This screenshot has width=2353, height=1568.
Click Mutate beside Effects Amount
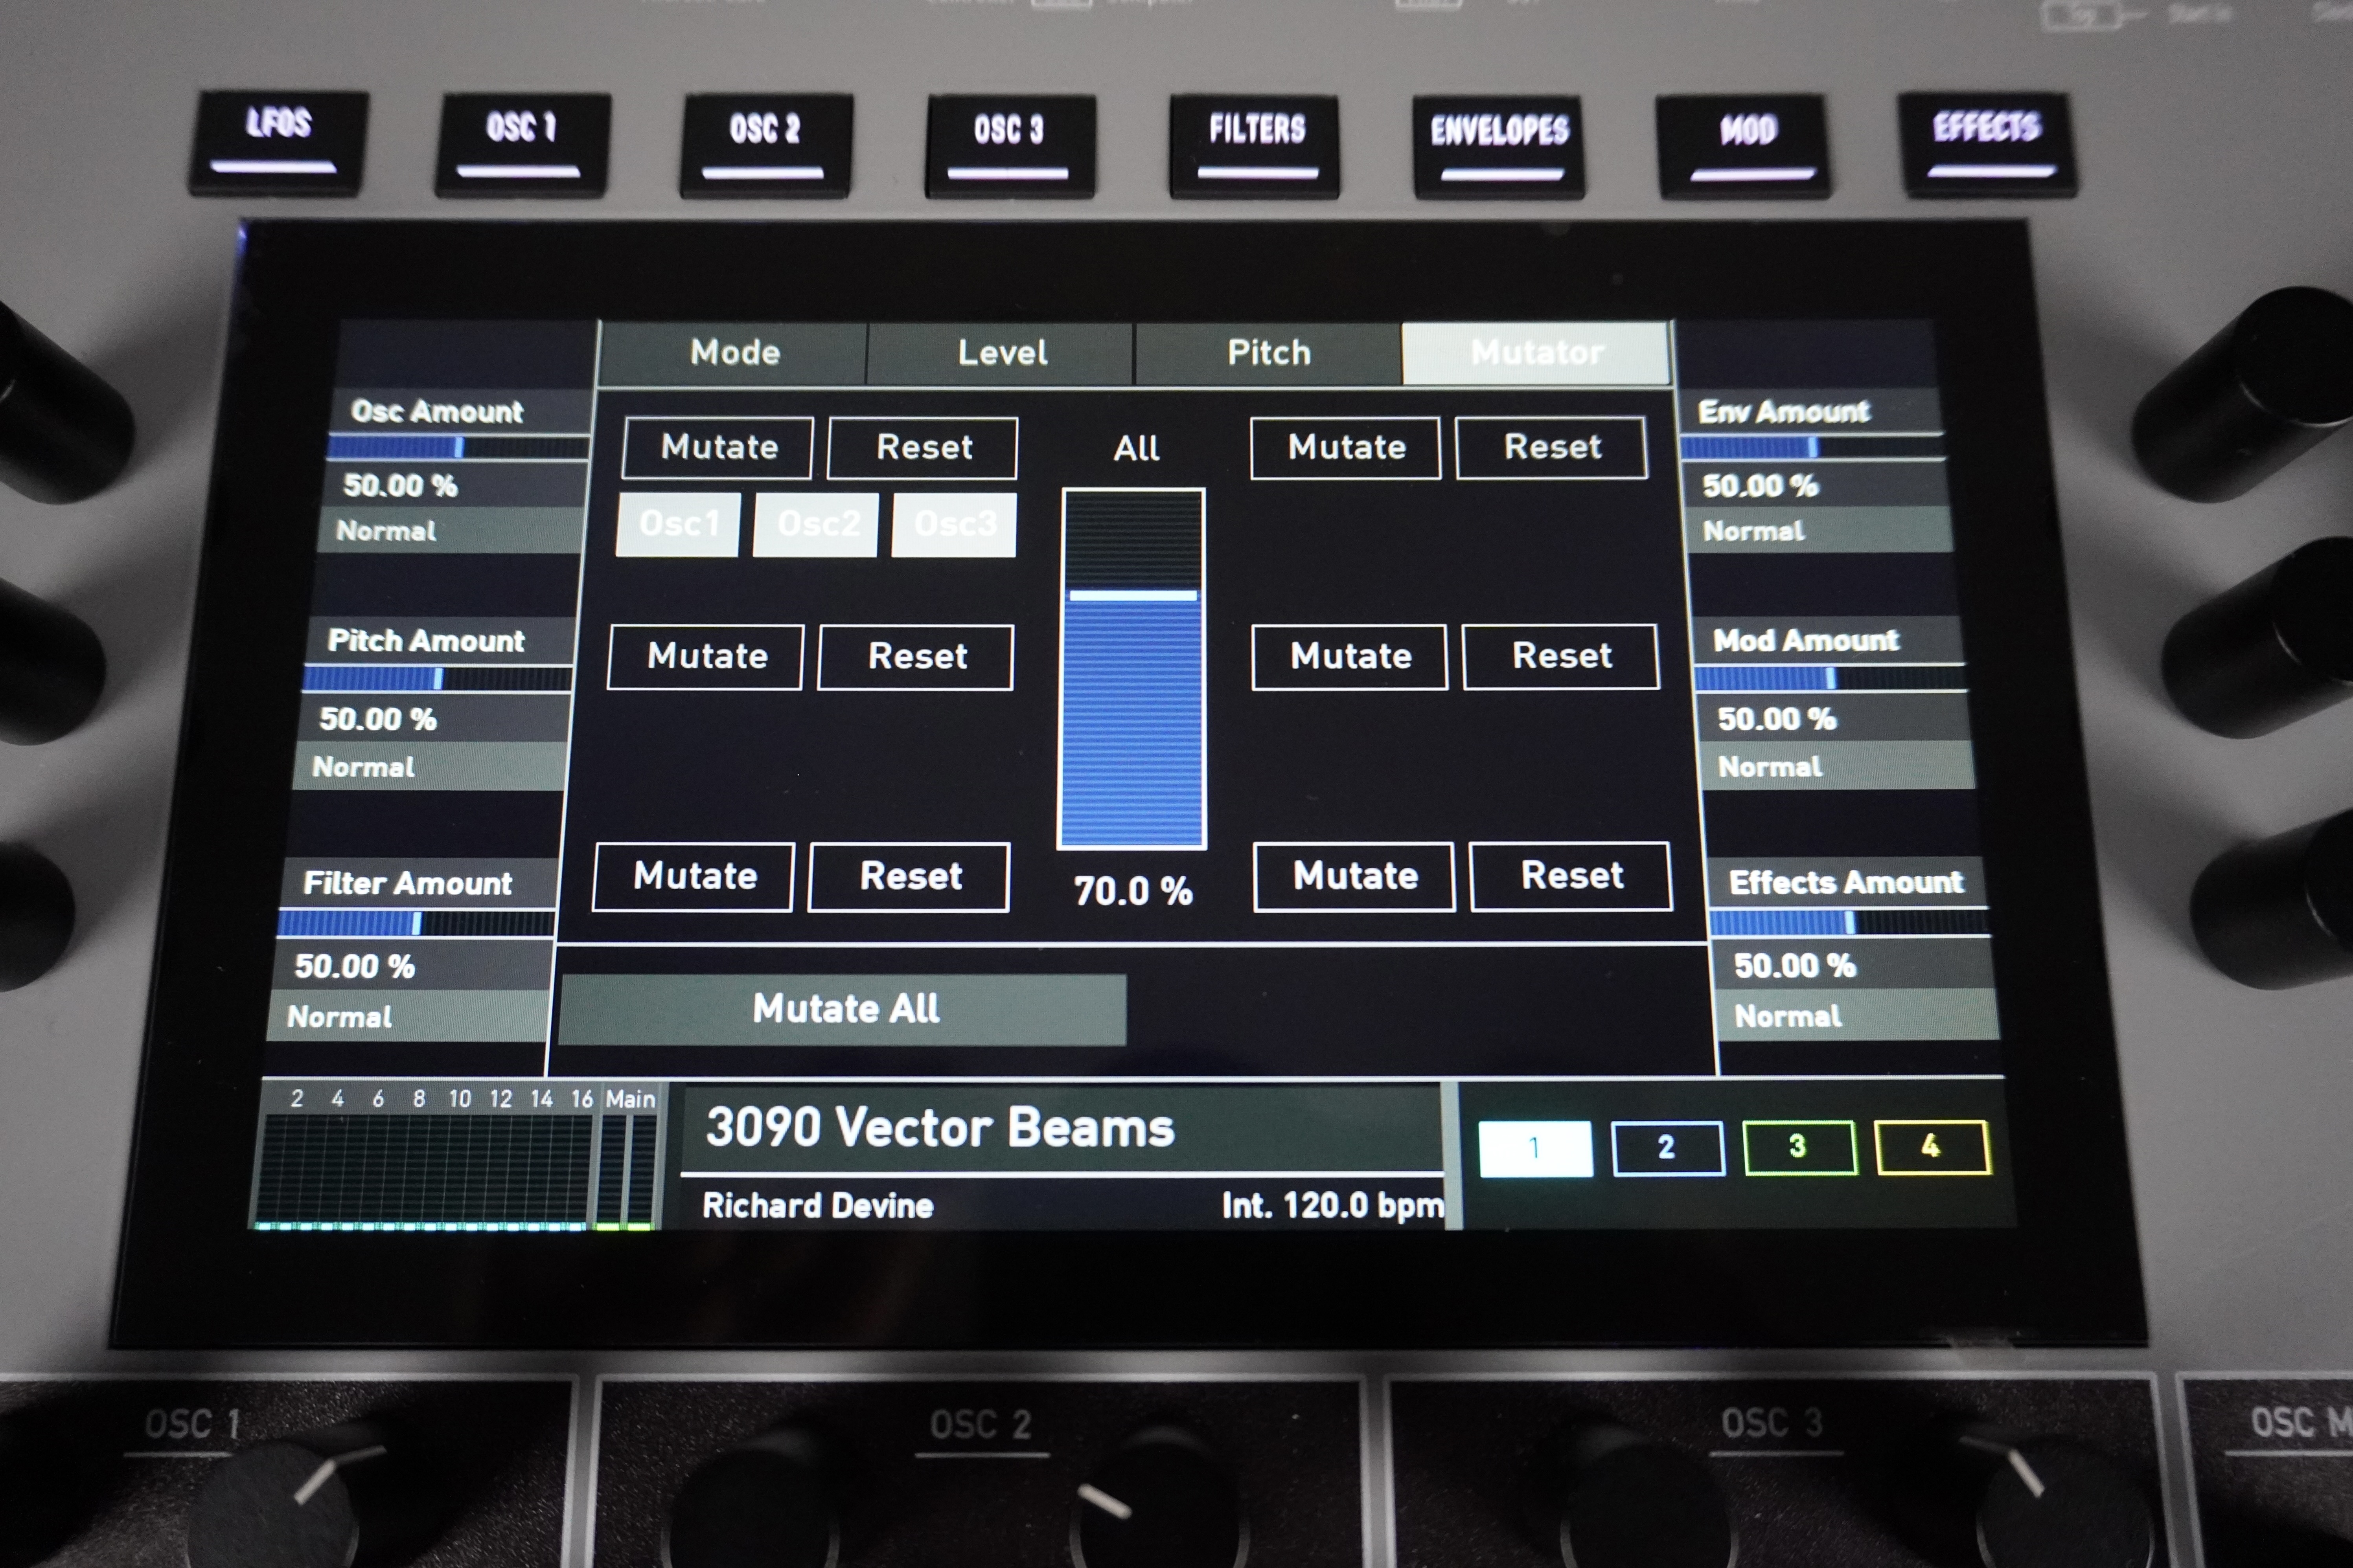[x=1354, y=876]
